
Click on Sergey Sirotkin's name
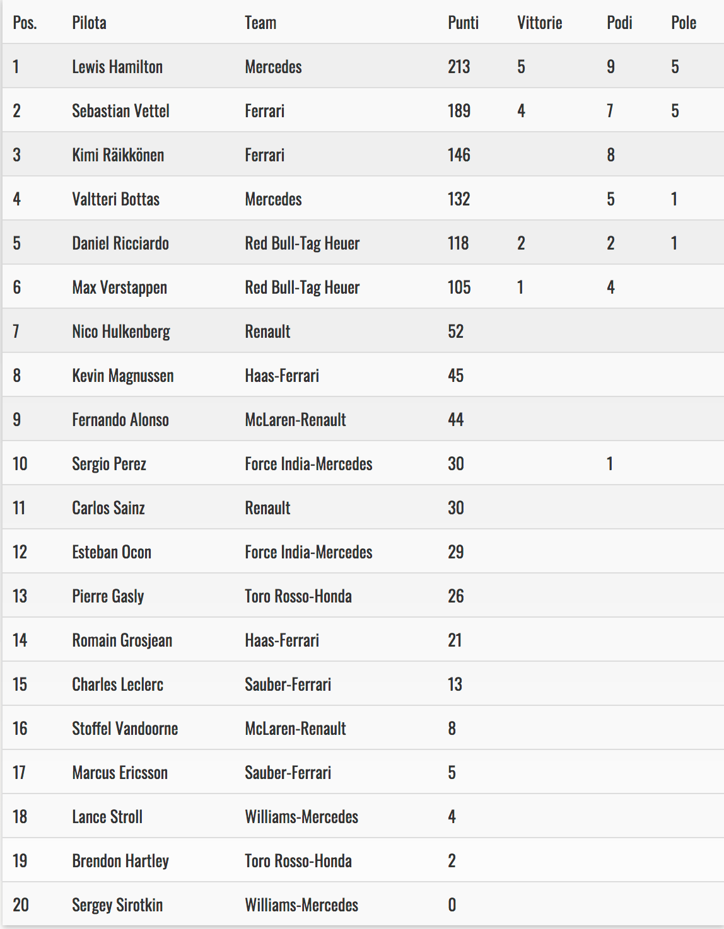(117, 905)
